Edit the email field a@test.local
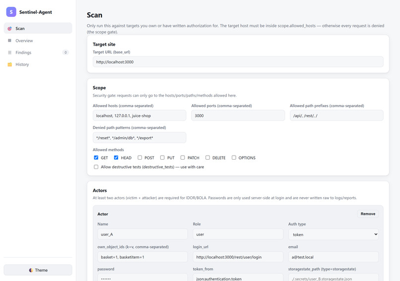The height and width of the screenshot is (281, 400). coord(333,257)
